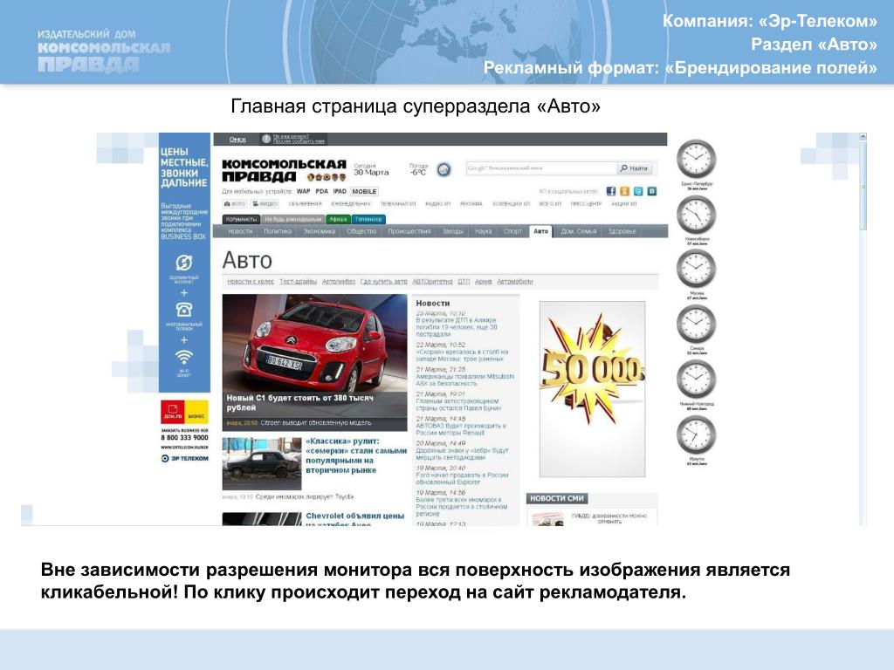Click the Санкт-Петербург clock
The height and width of the screenshot is (670, 894).
(x=696, y=159)
